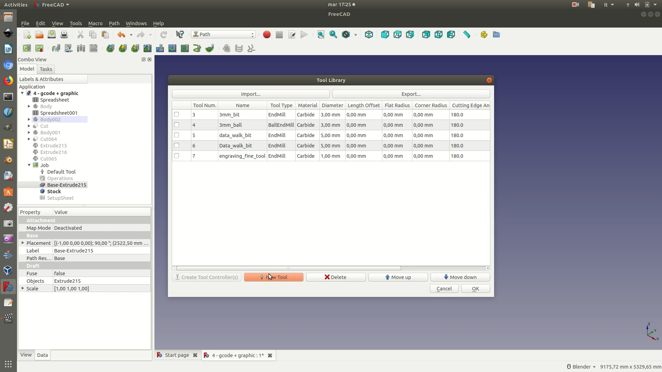Switch to isometric view cube icon

point(369,35)
